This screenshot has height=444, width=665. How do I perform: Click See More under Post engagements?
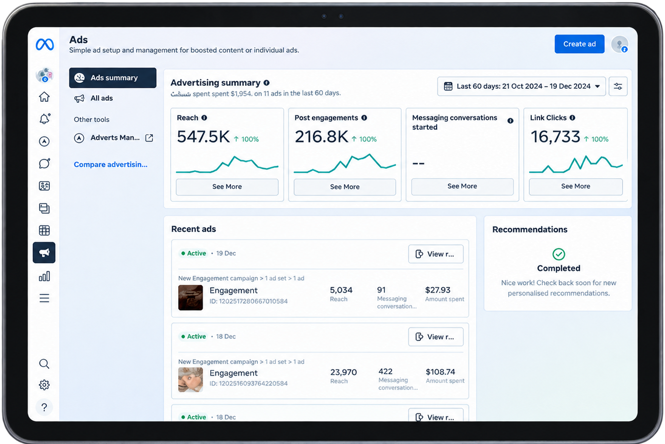click(345, 187)
